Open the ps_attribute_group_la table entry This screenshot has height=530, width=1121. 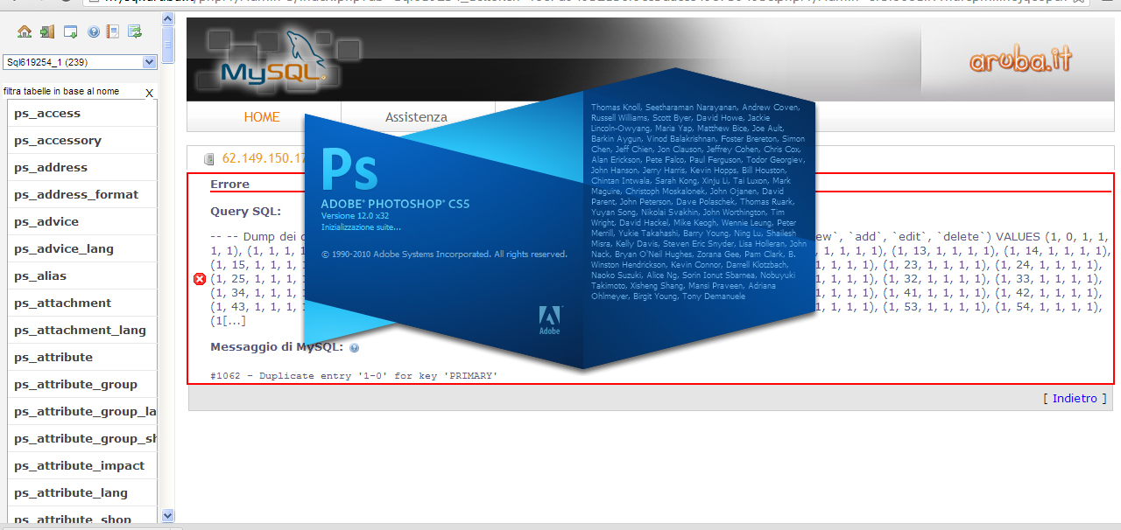[85, 412]
